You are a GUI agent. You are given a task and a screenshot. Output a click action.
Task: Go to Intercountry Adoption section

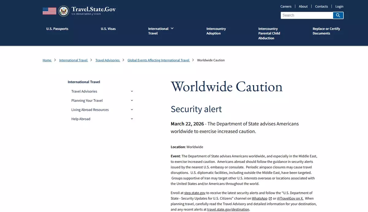[x=216, y=31]
